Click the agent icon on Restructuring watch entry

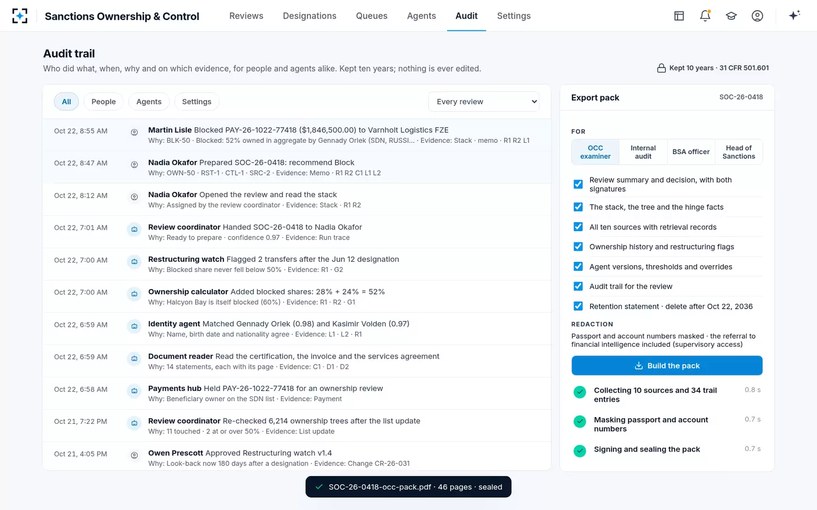[x=134, y=261]
